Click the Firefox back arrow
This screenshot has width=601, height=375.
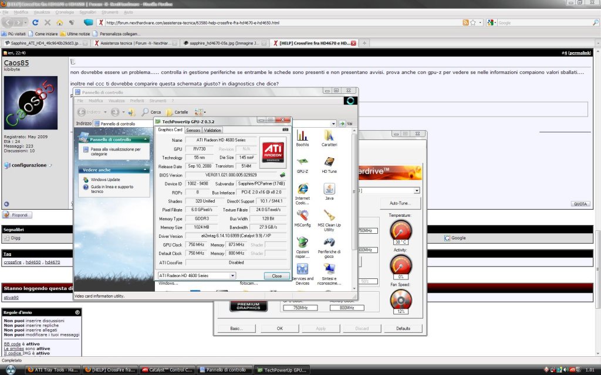click(x=8, y=23)
